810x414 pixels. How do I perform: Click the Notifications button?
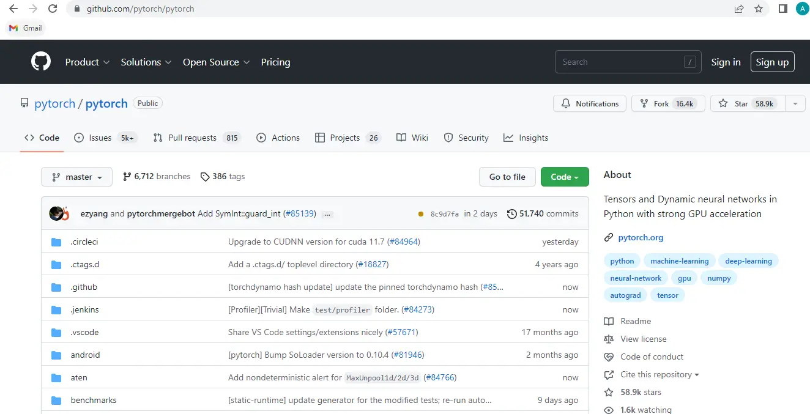click(x=590, y=104)
